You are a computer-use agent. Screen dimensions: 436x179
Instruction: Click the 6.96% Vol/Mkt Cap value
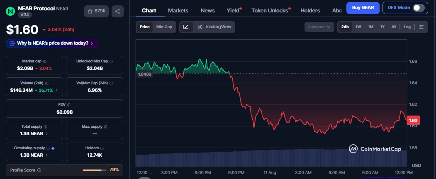click(95, 90)
